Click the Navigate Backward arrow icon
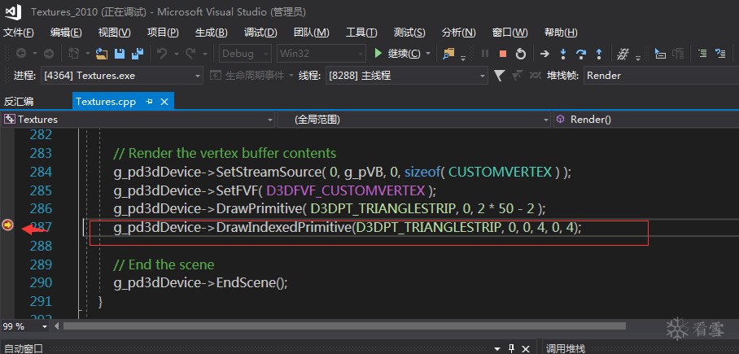Viewport: 739px width, 354px height. pyautogui.click(x=20, y=54)
